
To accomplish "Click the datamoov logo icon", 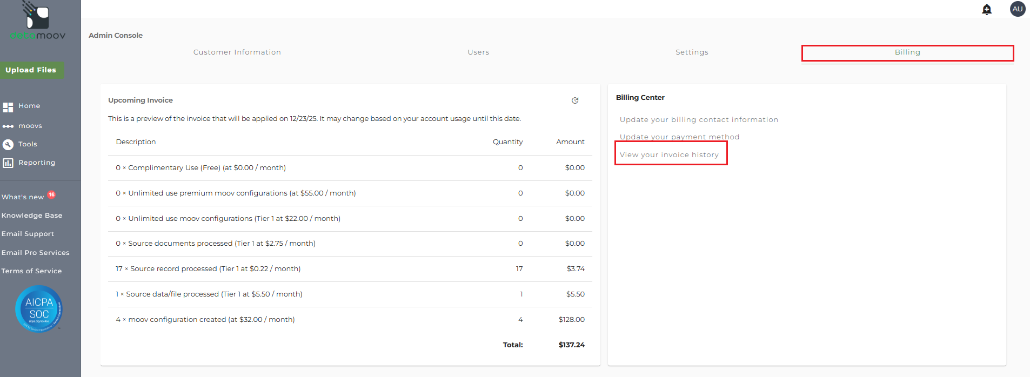I will pyautogui.click(x=37, y=16).
